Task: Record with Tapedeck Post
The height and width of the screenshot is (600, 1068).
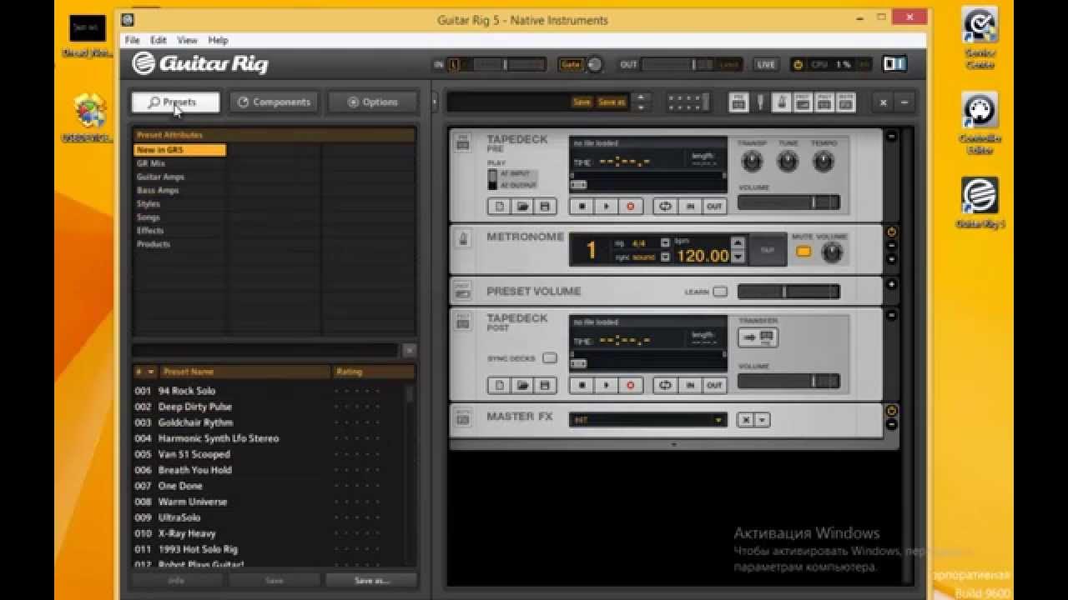Action: [x=630, y=385]
